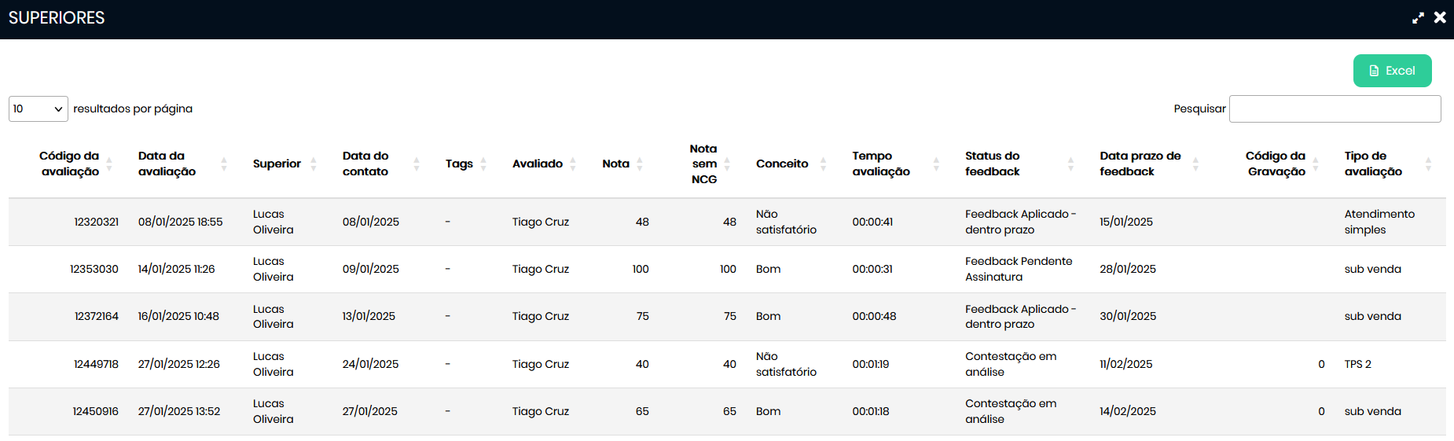Sort the Nota column

point(616,164)
